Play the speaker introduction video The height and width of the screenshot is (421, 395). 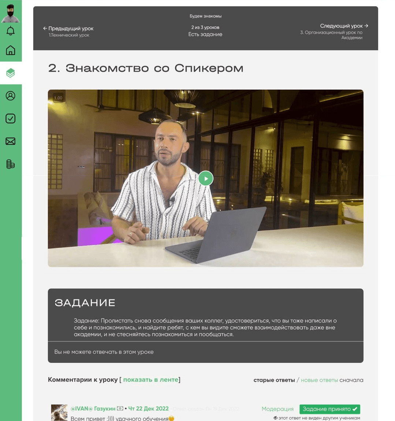point(206,179)
